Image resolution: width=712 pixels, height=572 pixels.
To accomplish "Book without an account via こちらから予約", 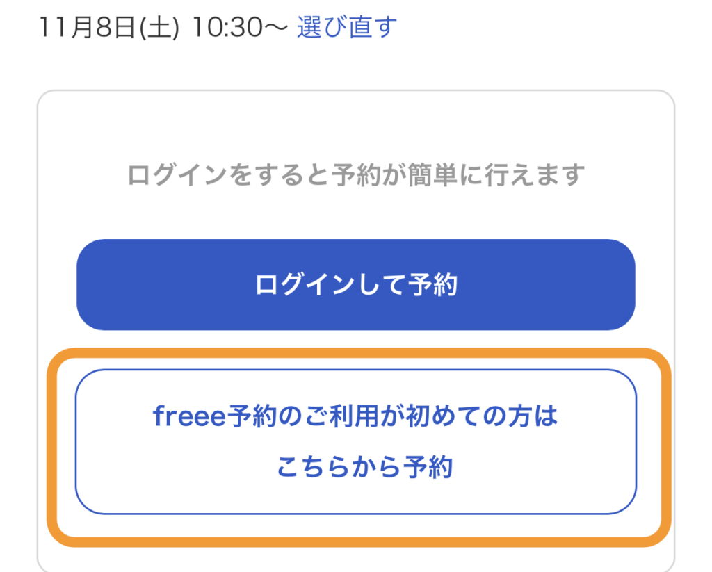I will tap(364, 467).
